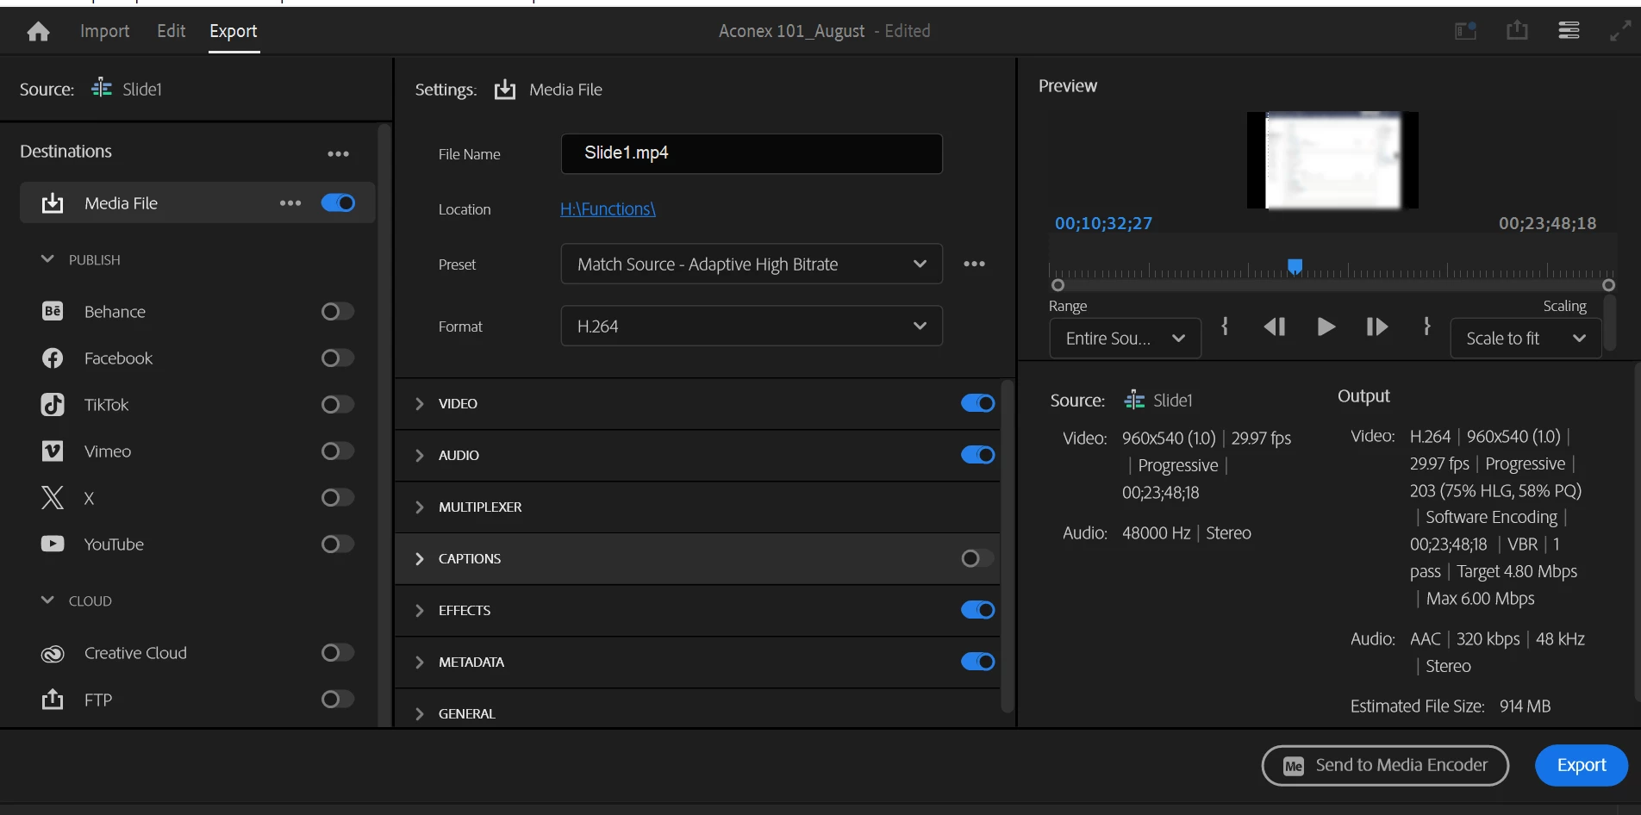Image resolution: width=1641 pixels, height=815 pixels.
Task: Enable FTP destination toggle
Action: pyautogui.click(x=337, y=699)
